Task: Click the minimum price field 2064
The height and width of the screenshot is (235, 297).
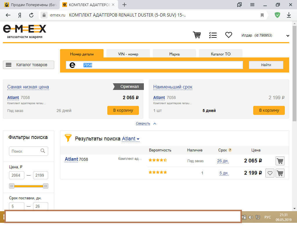Action: tap(17, 175)
